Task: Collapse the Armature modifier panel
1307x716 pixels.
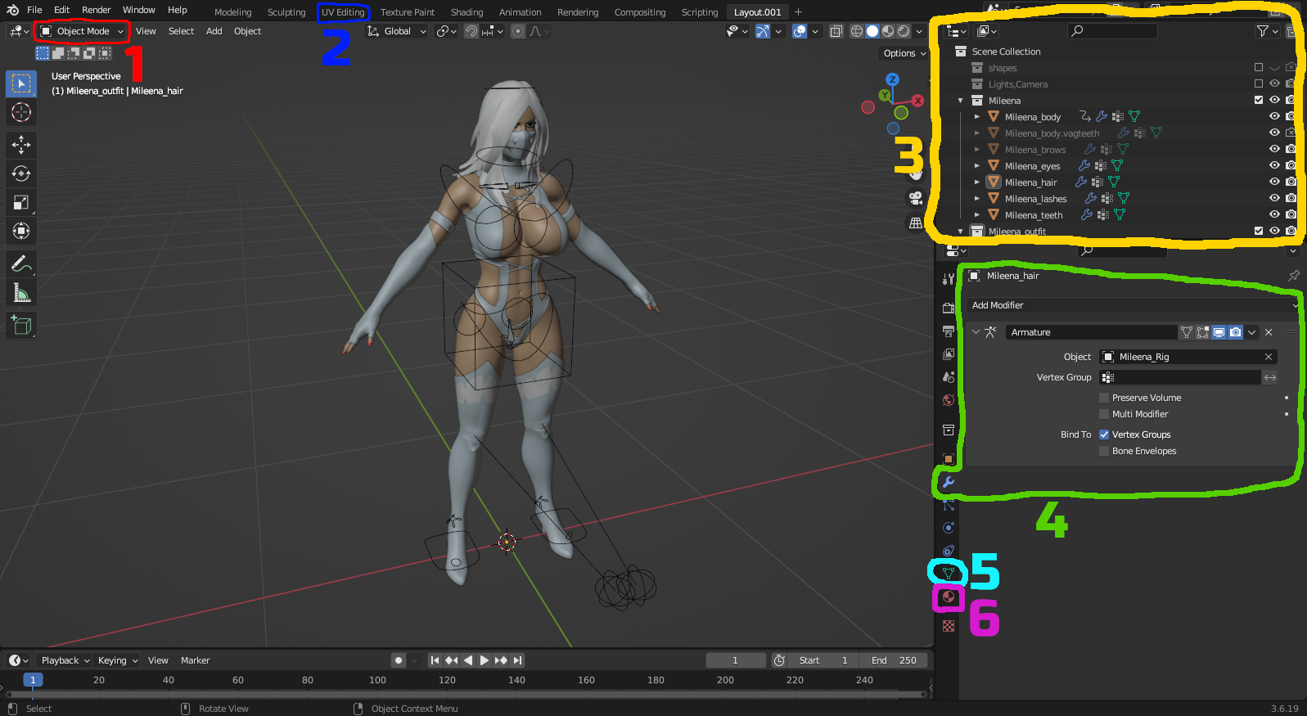Action: pos(976,332)
